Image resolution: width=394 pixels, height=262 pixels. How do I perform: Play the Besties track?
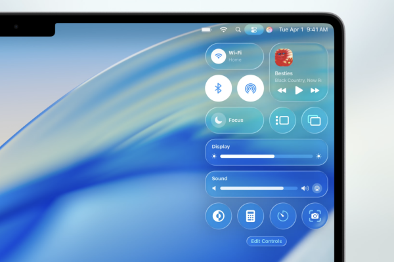tap(299, 90)
